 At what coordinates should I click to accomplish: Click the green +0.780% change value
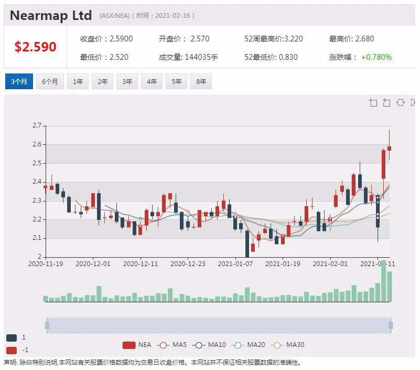coord(376,57)
